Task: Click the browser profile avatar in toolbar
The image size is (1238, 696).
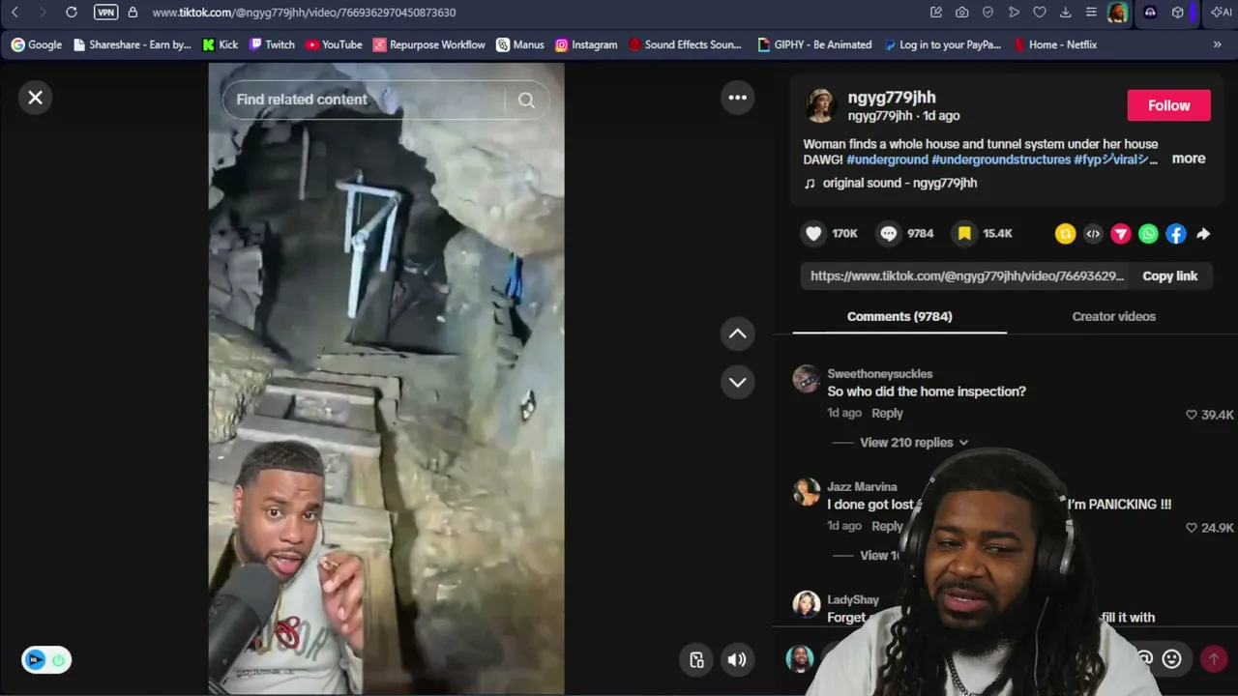Action: coord(1118,13)
